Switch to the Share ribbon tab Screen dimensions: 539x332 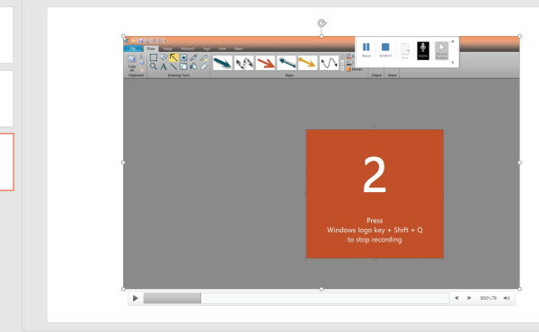(x=239, y=48)
